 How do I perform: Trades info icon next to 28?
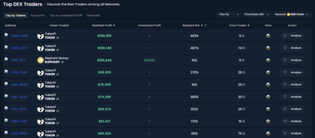tap(244, 73)
